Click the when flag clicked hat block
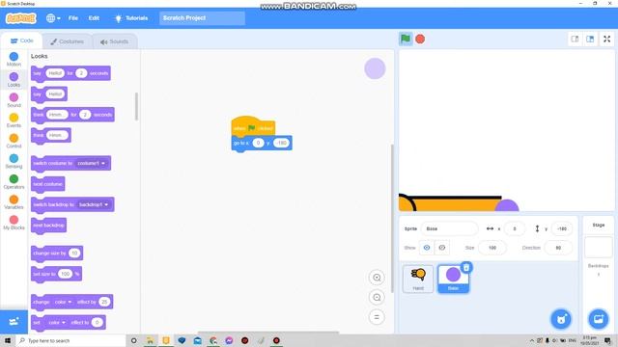The width and height of the screenshot is (618, 347). [253, 126]
